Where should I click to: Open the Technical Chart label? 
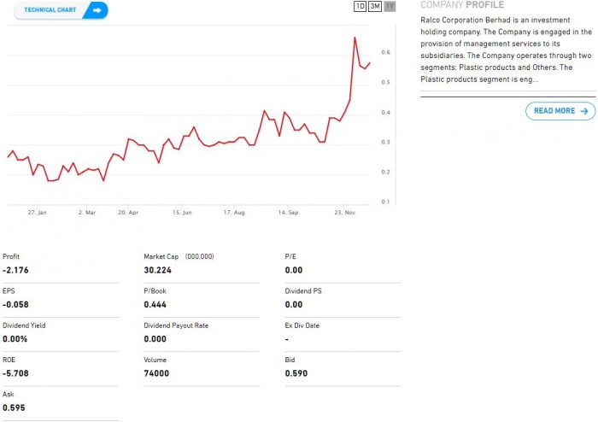51,10
